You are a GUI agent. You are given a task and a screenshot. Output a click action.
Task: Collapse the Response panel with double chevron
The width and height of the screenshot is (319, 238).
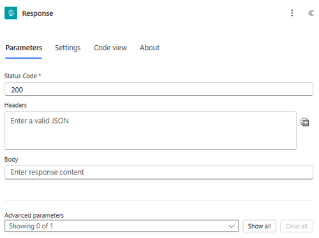coord(311,13)
